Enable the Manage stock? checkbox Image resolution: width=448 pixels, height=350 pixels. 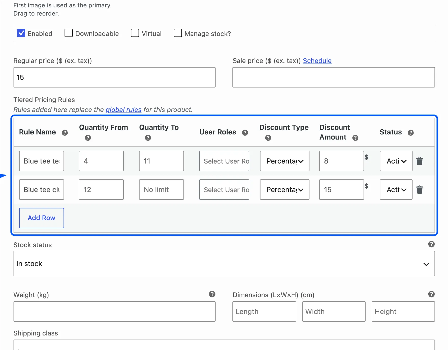[178, 33]
